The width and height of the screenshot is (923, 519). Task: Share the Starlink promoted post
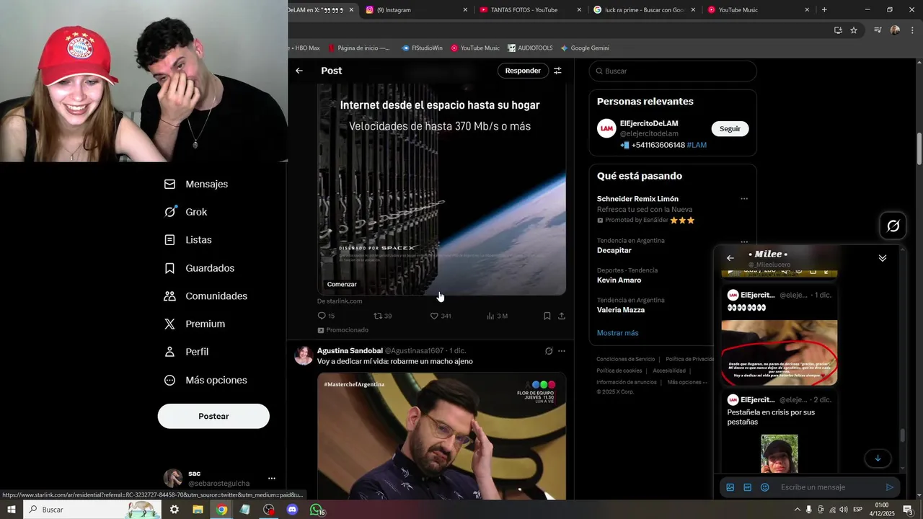(562, 316)
